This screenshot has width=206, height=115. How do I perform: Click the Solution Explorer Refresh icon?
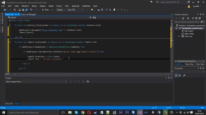(x=196, y=18)
